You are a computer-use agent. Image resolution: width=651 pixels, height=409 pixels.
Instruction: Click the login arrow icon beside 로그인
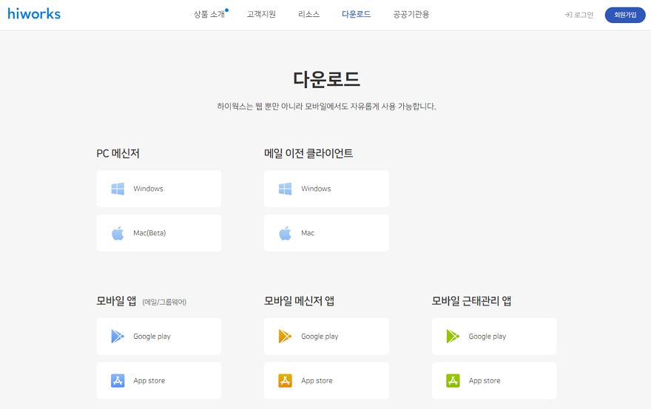pos(568,15)
